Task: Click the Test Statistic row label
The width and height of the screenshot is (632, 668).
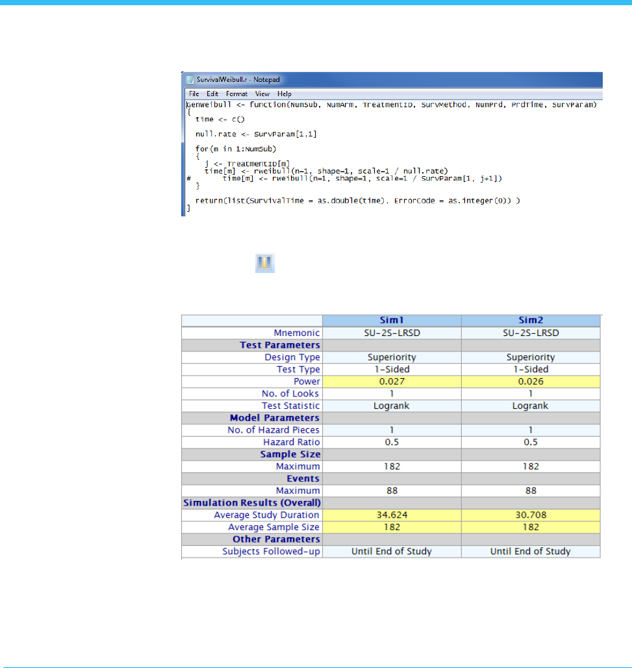Action: point(290,405)
